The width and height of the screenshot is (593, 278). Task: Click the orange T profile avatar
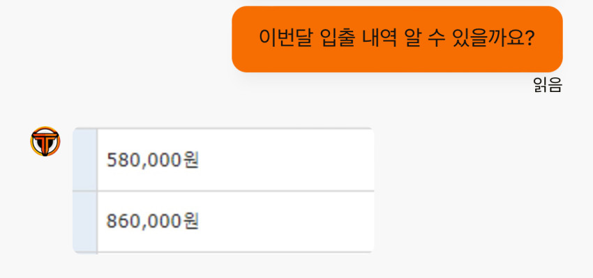click(45, 141)
